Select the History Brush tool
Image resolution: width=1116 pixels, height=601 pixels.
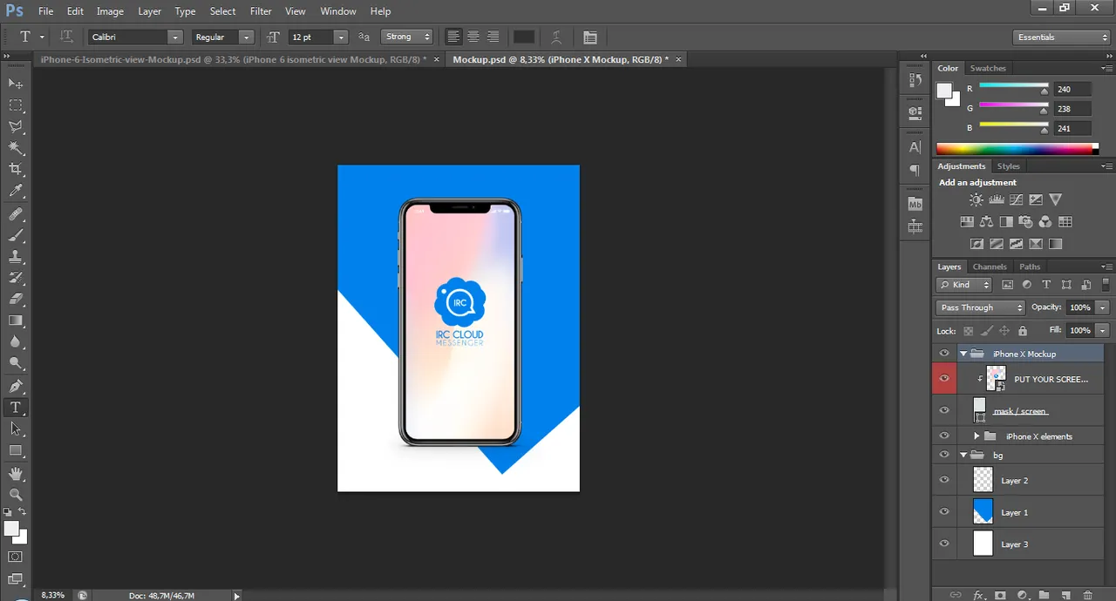click(16, 278)
